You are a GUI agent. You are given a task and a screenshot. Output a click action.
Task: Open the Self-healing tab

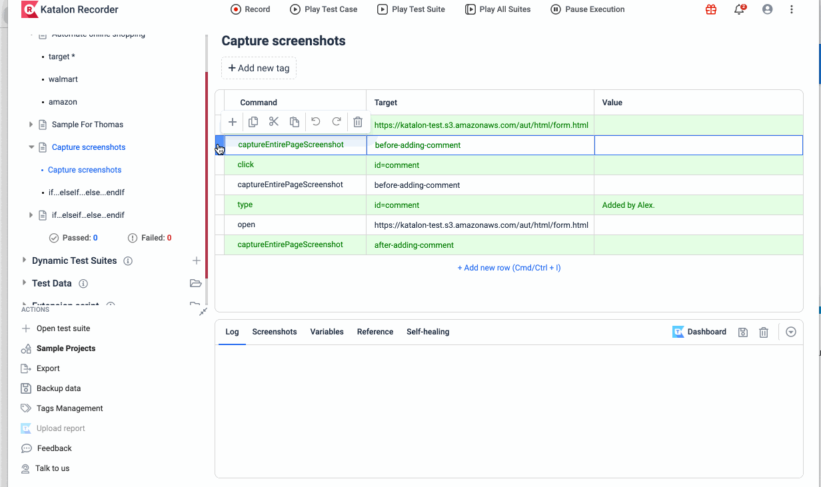click(428, 332)
